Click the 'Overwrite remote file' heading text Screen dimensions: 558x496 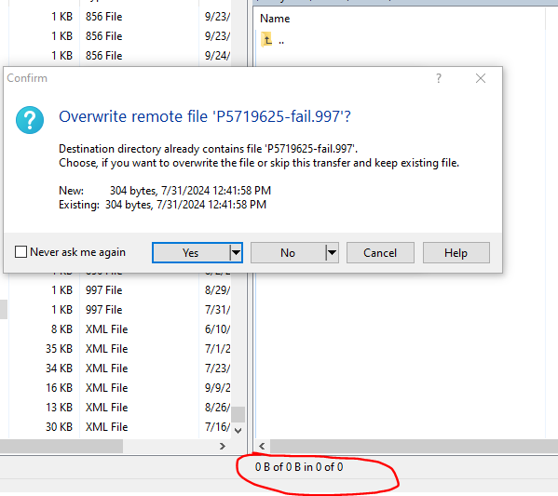click(205, 116)
